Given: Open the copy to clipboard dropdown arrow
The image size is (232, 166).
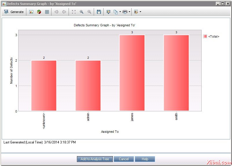Looking at the screenshot, I should coord(120,12).
